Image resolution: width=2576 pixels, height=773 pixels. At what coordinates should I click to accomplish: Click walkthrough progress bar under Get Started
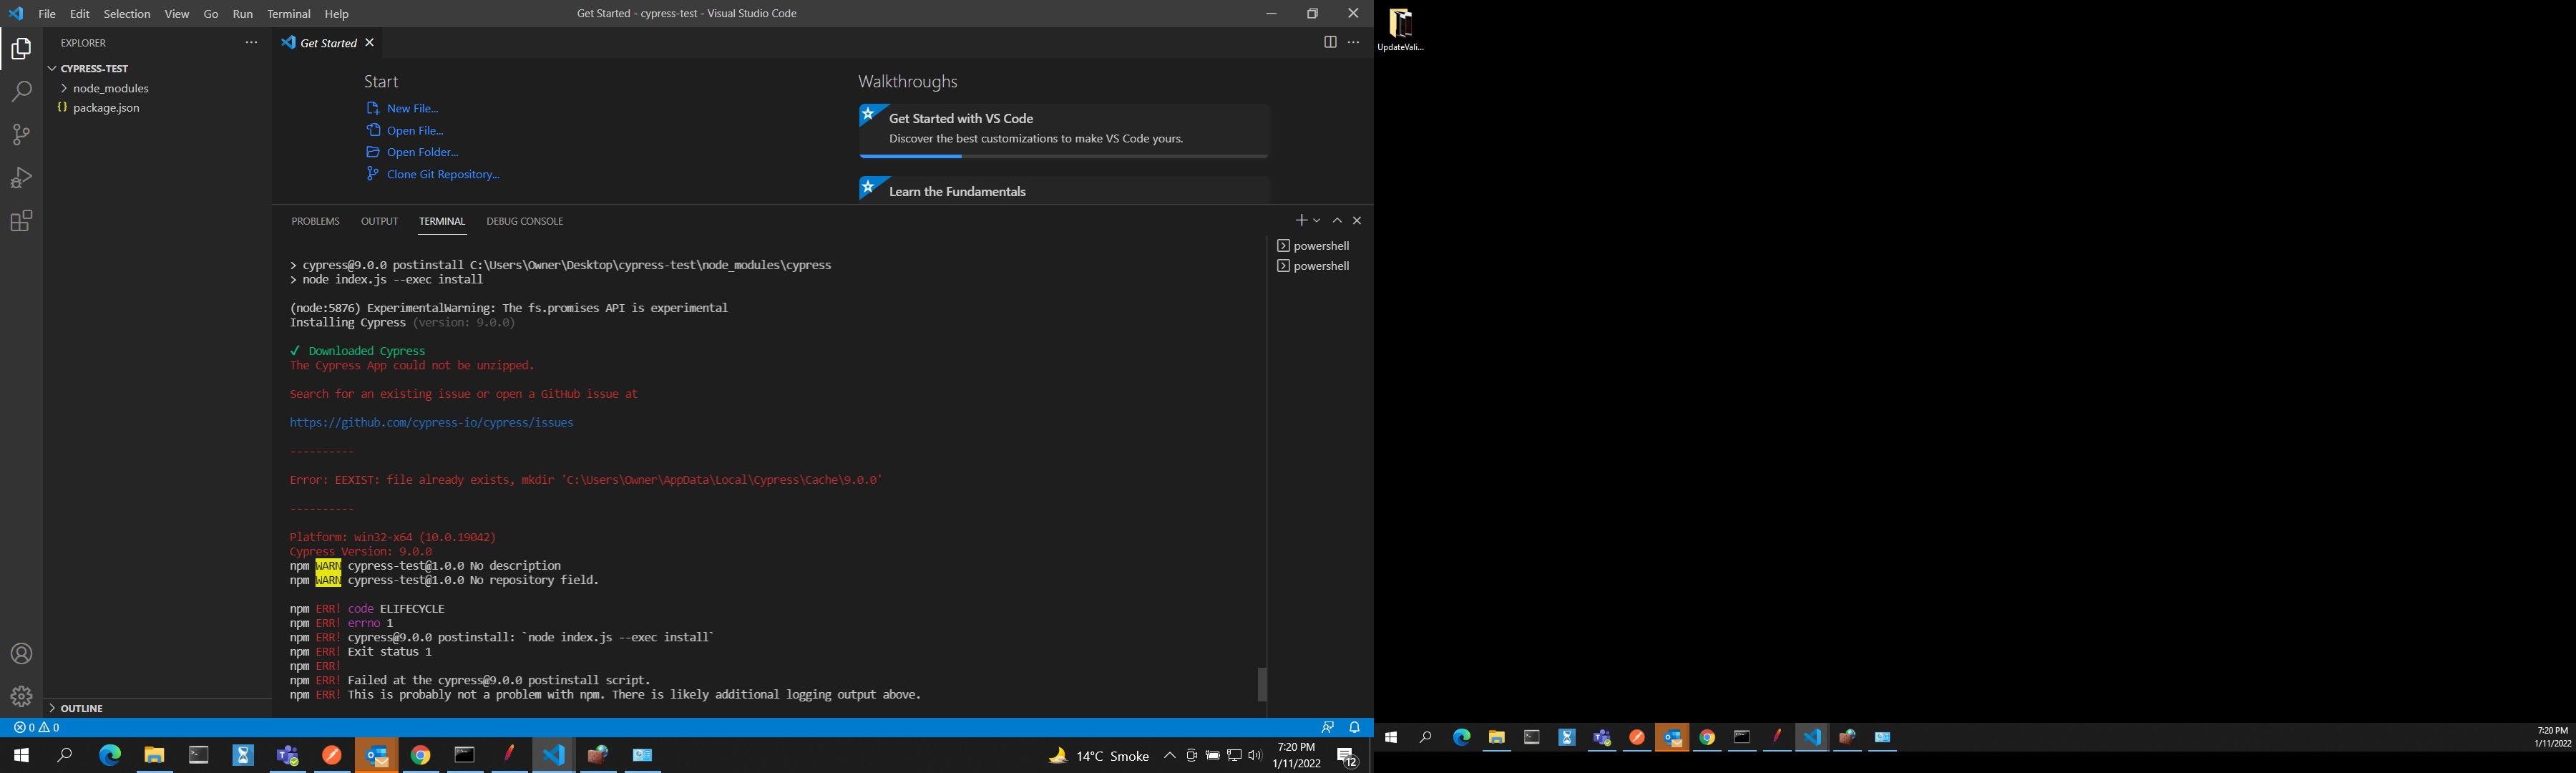click(1064, 157)
